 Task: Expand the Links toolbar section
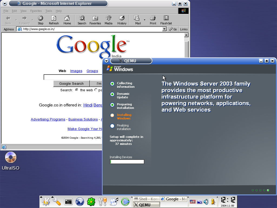tap(184, 29)
